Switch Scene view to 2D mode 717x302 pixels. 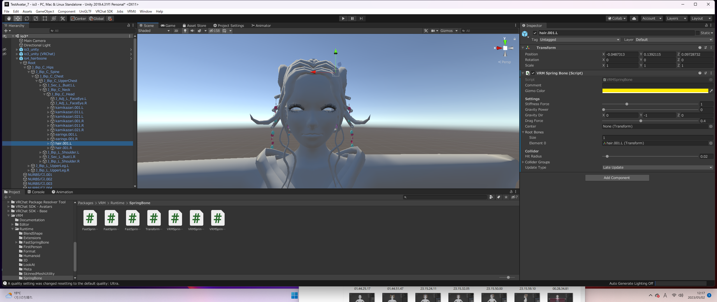pyautogui.click(x=176, y=31)
